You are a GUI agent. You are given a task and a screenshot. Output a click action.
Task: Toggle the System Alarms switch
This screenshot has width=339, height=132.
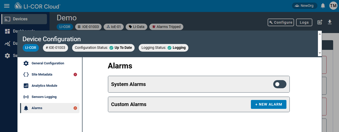(x=280, y=84)
